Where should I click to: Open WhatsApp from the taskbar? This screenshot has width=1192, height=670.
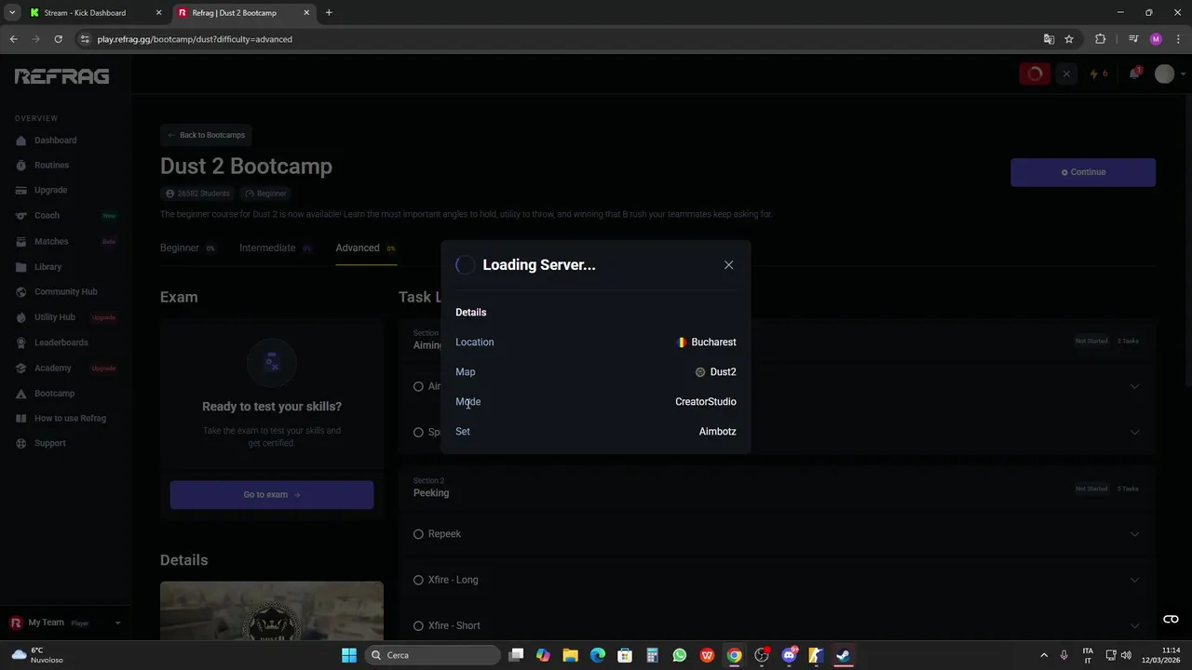click(x=680, y=655)
